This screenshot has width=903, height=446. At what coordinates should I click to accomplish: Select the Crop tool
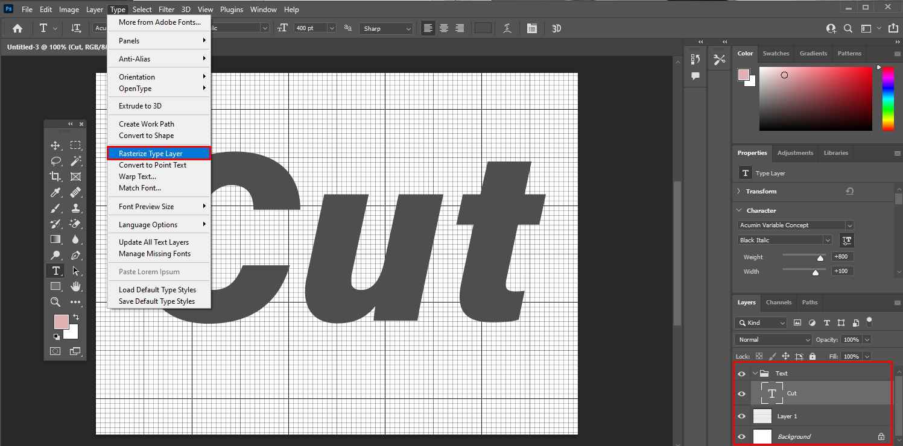[55, 177]
